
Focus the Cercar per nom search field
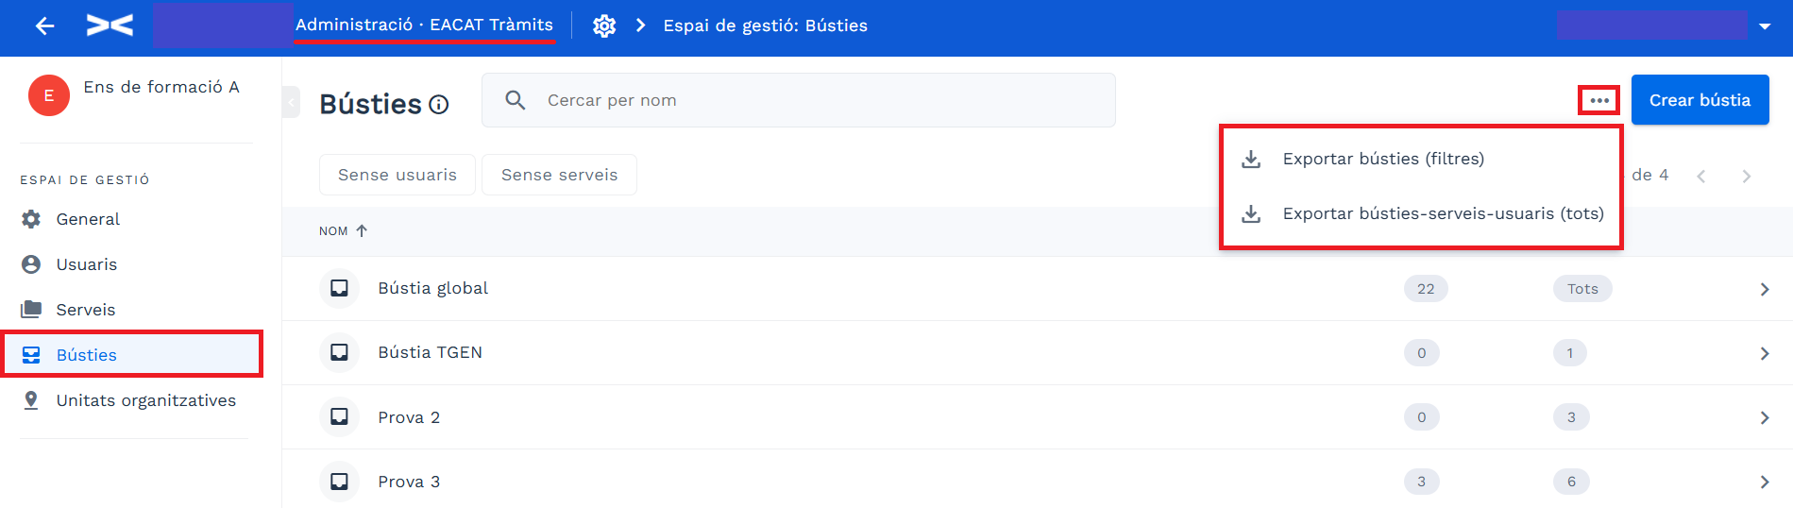[799, 100]
